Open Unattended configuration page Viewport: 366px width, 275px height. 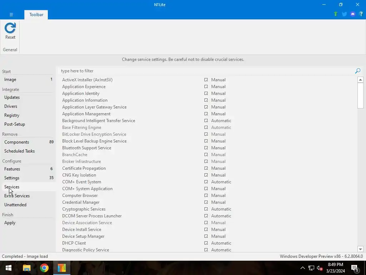28,204
